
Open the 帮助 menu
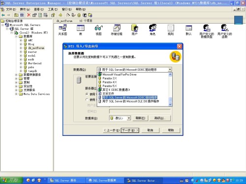click(81, 9)
